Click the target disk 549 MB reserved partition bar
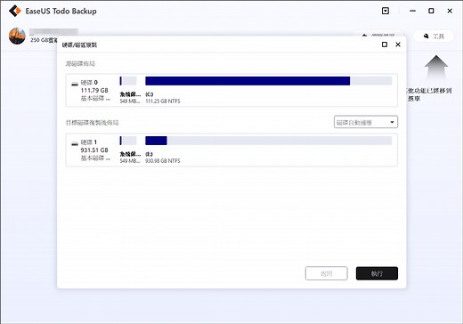The image size is (463, 324). pyautogui.click(x=128, y=141)
